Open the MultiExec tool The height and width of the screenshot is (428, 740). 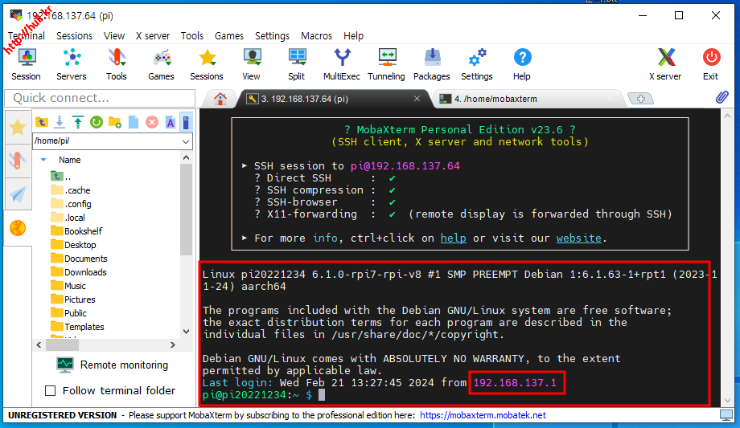[342, 63]
